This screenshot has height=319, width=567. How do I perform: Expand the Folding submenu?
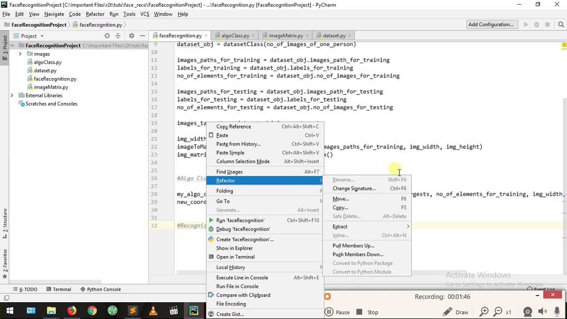[x=265, y=191]
